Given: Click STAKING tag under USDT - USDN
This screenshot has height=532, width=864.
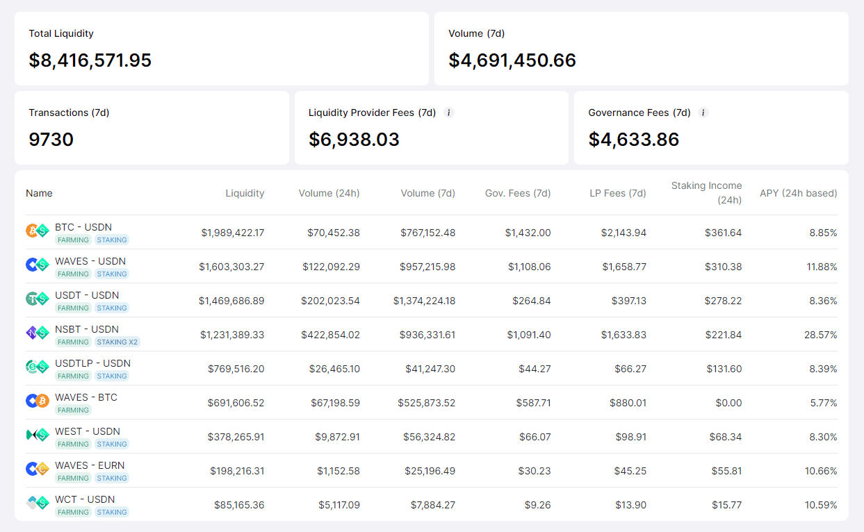Looking at the screenshot, I should pyautogui.click(x=112, y=308).
